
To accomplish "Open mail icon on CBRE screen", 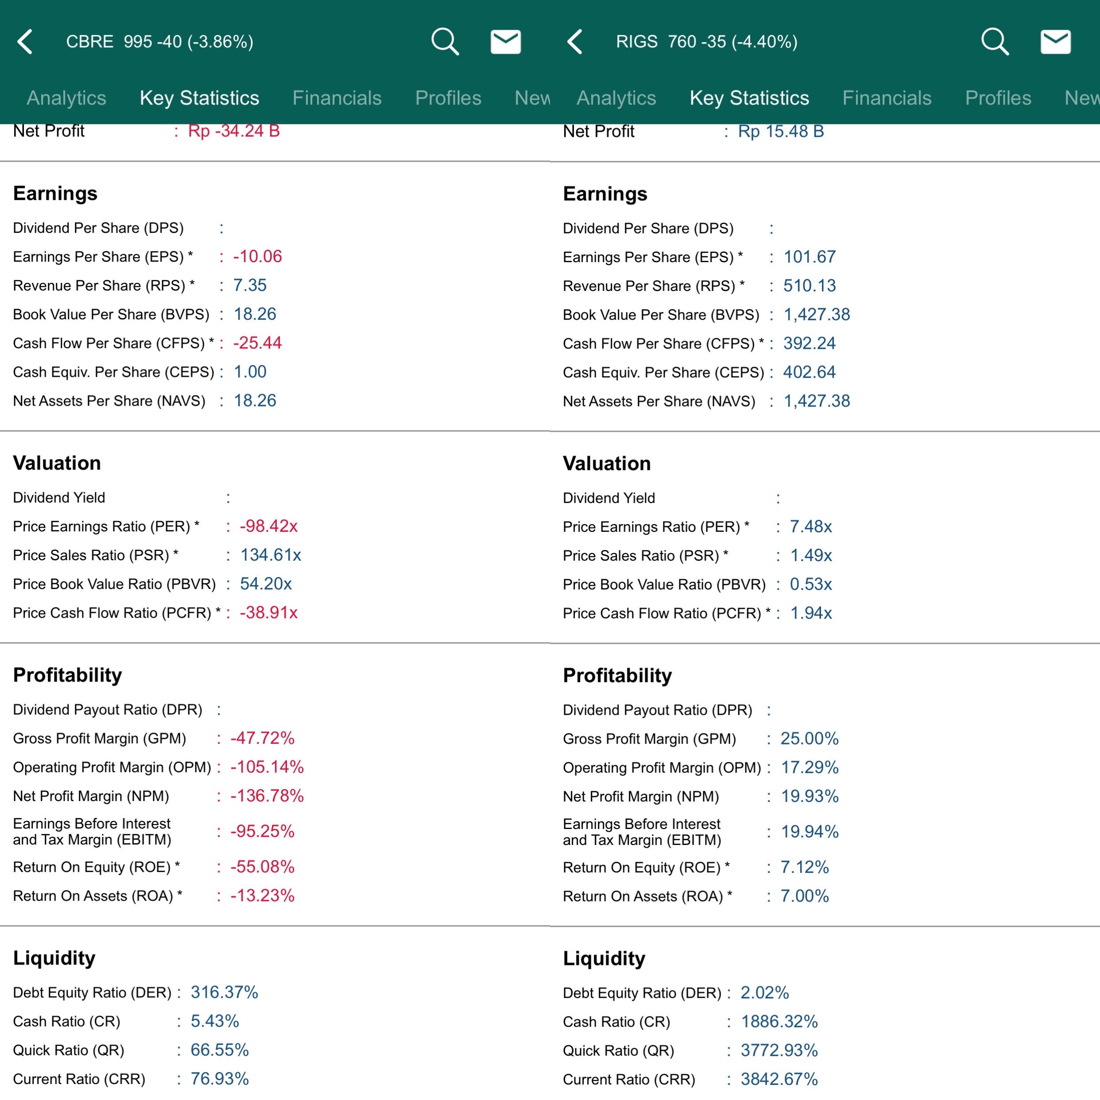I will (506, 42).
